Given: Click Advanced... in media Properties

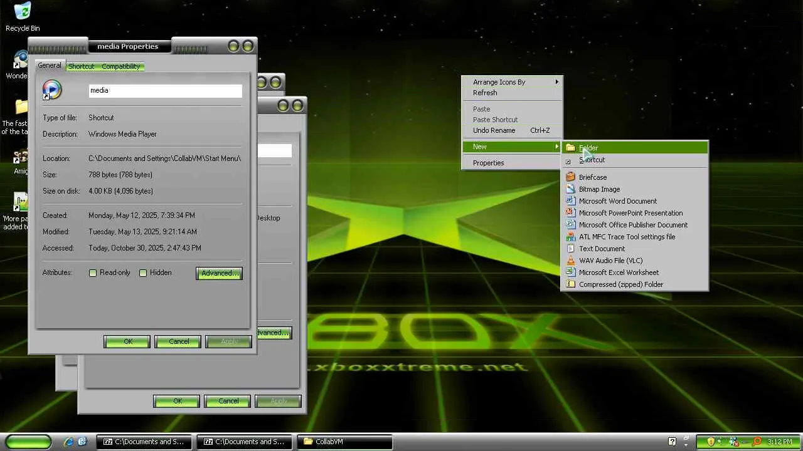Looking at the screenshot, I should pos(219,273).
